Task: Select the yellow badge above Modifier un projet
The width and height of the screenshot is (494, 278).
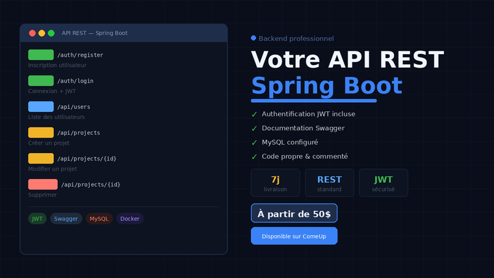Action: coord(41,158)
